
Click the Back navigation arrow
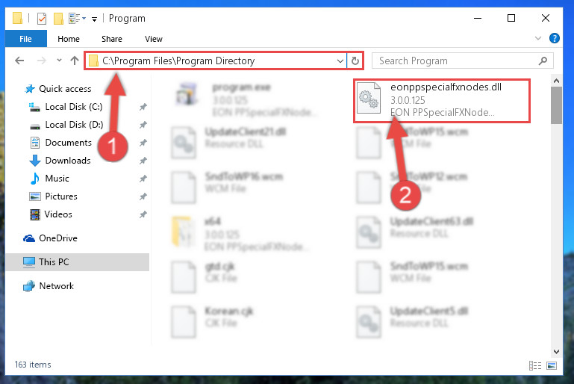coord(19,61)
